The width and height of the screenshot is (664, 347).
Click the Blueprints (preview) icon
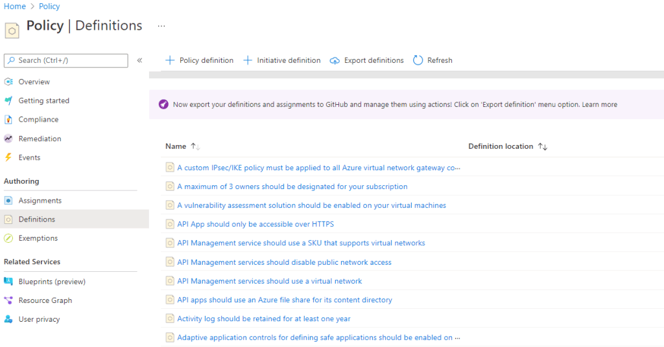pyautogui.click(x=8, y=282)
